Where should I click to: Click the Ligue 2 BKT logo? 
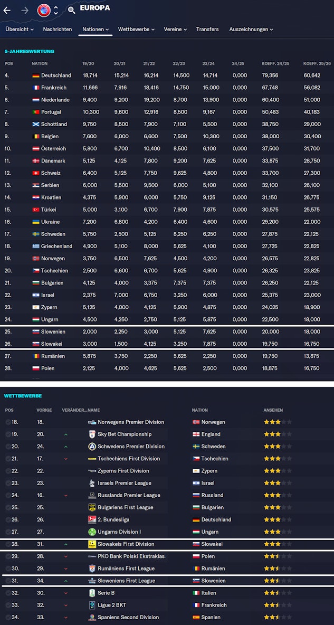[x=92, y=605]
